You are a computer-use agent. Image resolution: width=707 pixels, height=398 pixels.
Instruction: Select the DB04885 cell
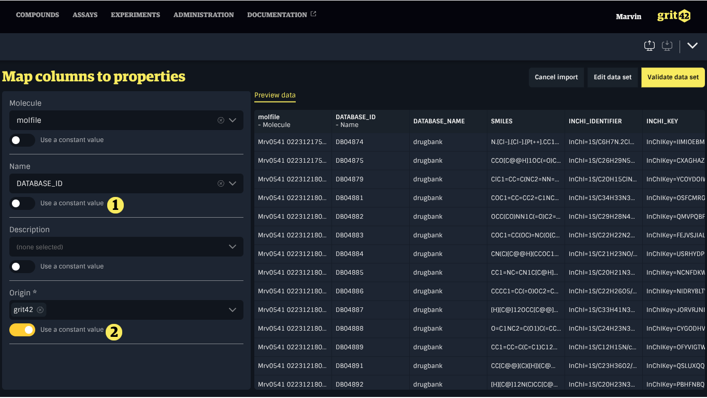370,273
